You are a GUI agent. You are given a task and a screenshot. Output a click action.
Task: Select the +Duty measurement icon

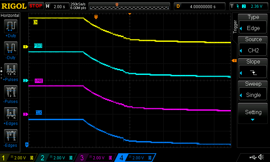point(10,26)
